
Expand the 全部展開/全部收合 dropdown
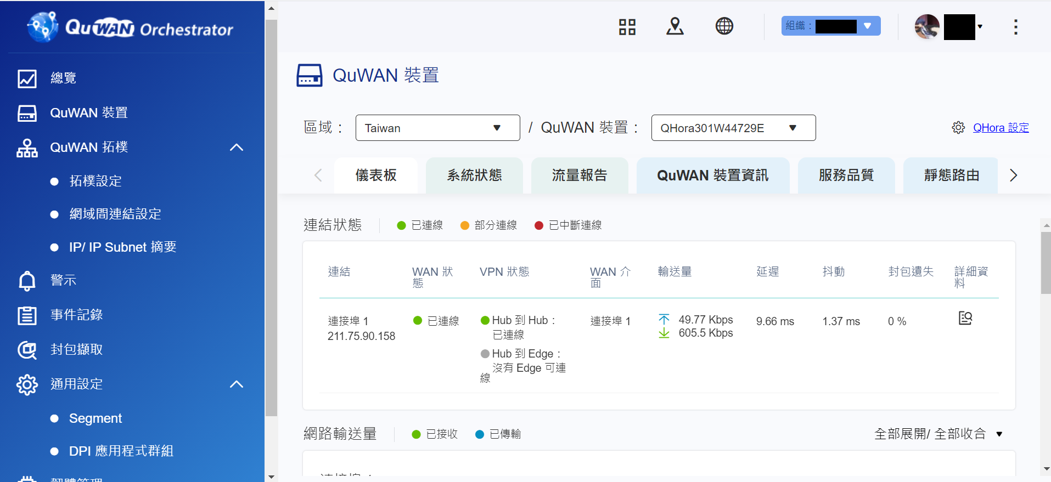coord(999,434)
